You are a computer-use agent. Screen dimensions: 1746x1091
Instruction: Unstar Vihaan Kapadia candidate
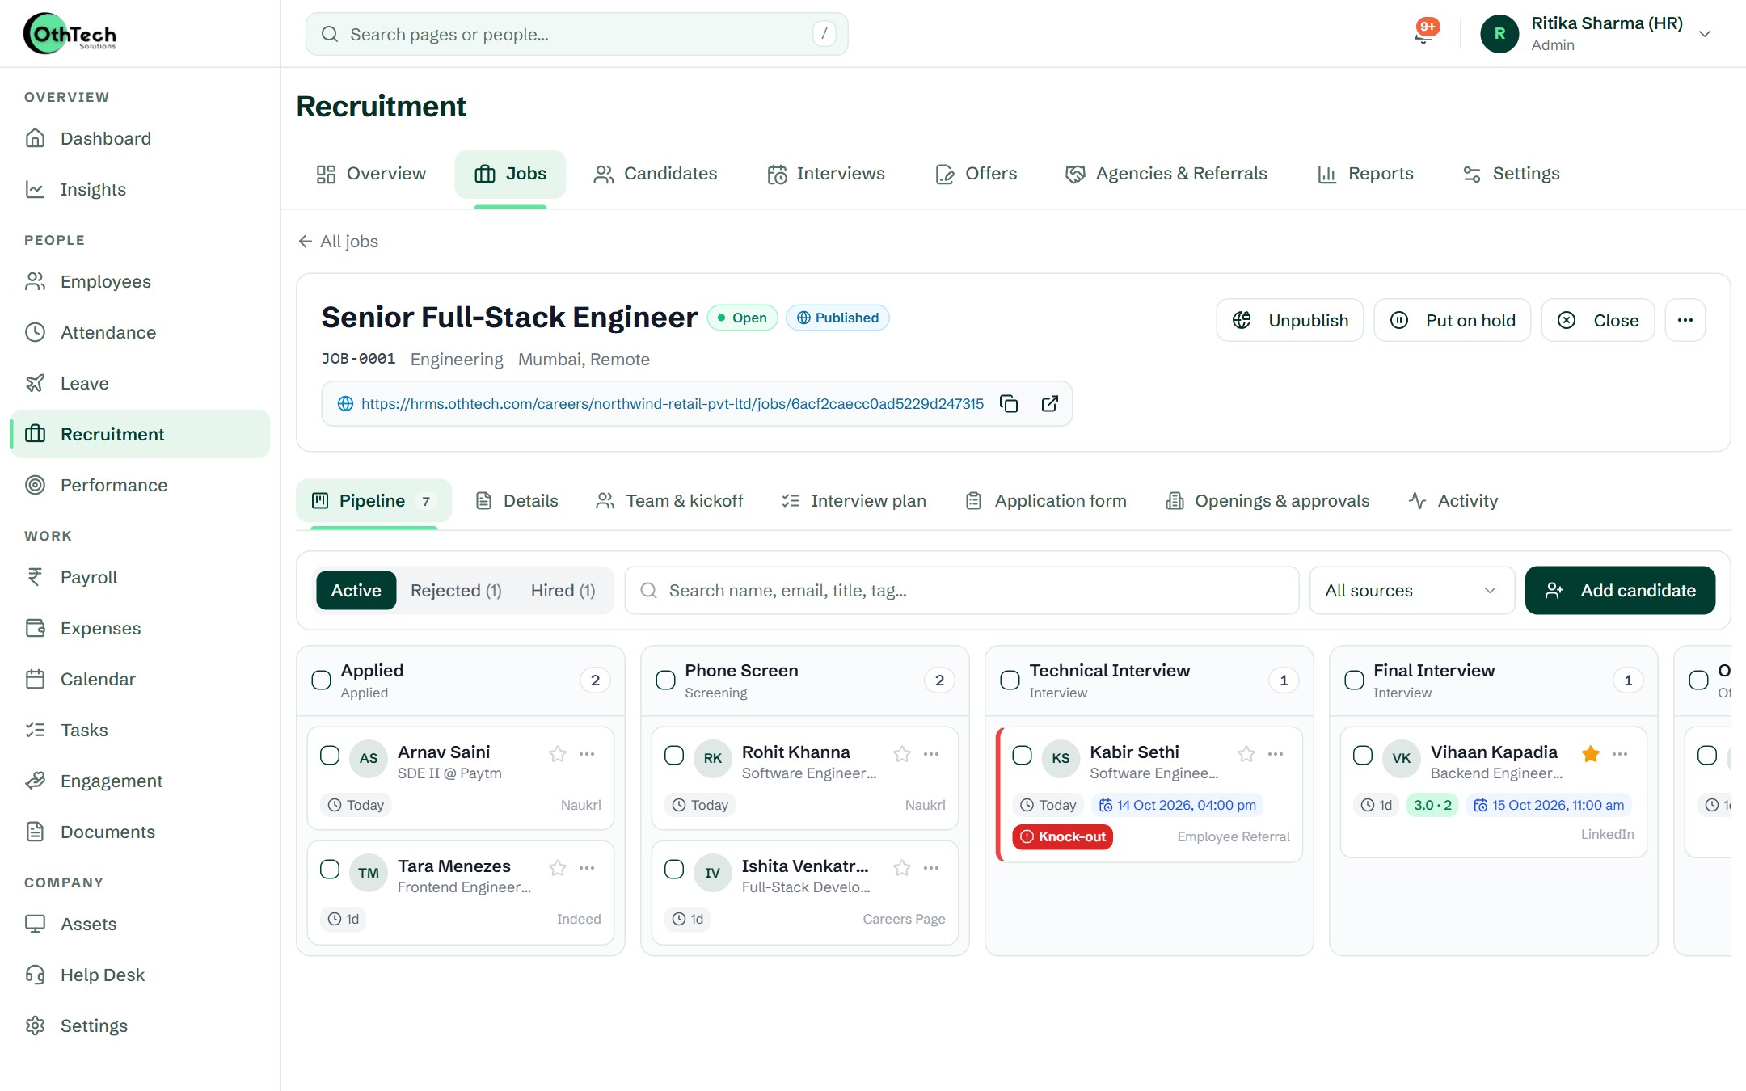[x=1590, y=754]
